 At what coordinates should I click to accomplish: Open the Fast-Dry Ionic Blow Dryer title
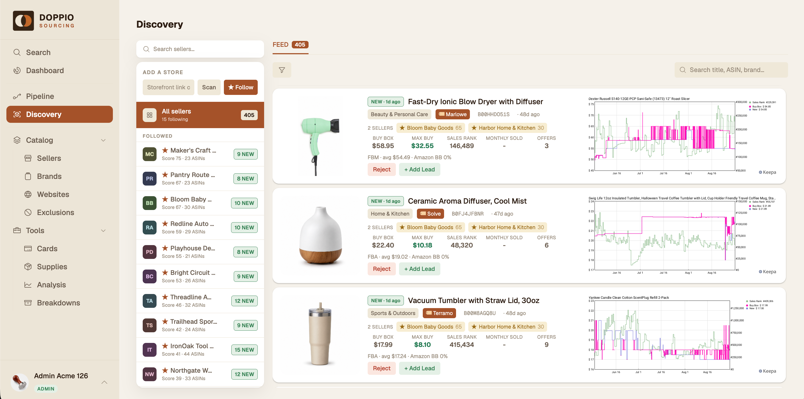click(x=475, y=102)
